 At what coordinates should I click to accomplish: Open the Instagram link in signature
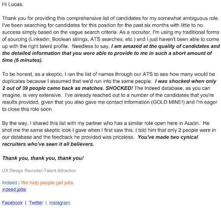pos(60,203)
